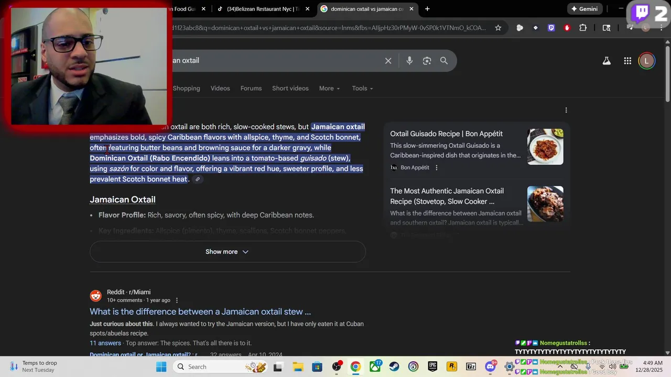Expand the Tools dropdown

pos(362,88)
